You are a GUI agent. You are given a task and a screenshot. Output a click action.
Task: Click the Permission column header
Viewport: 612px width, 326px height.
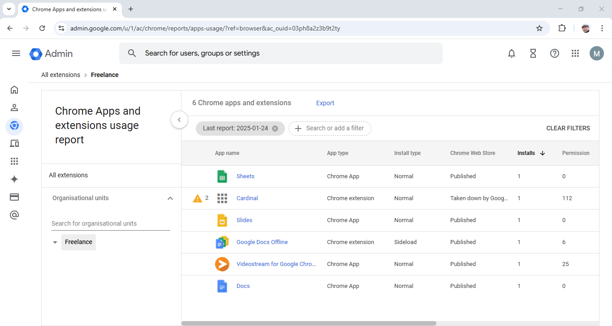[576, 153]
